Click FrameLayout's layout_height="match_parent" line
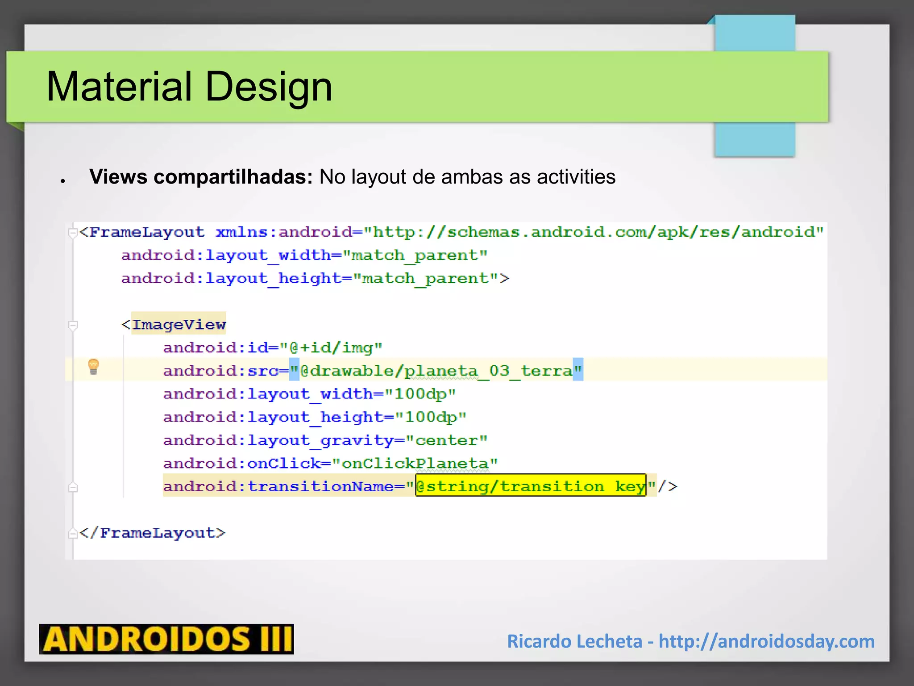 [x=315, y=279]
